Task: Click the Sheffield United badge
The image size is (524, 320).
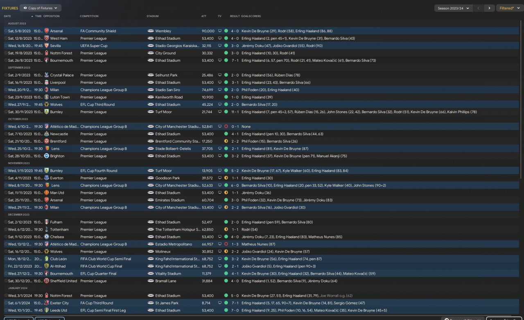Action: pos(46,281)
